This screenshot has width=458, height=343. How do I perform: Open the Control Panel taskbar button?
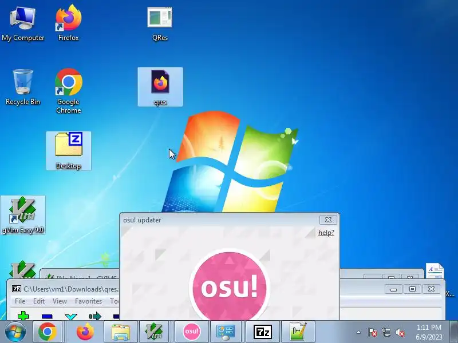[x=226, y=332]
